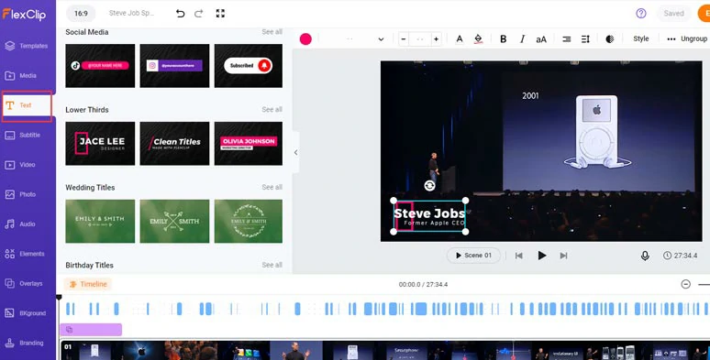The height and width of the screenshot is (360, 710).
Task: Open the Elements tab in sidebar
Action: coord(28,254)
